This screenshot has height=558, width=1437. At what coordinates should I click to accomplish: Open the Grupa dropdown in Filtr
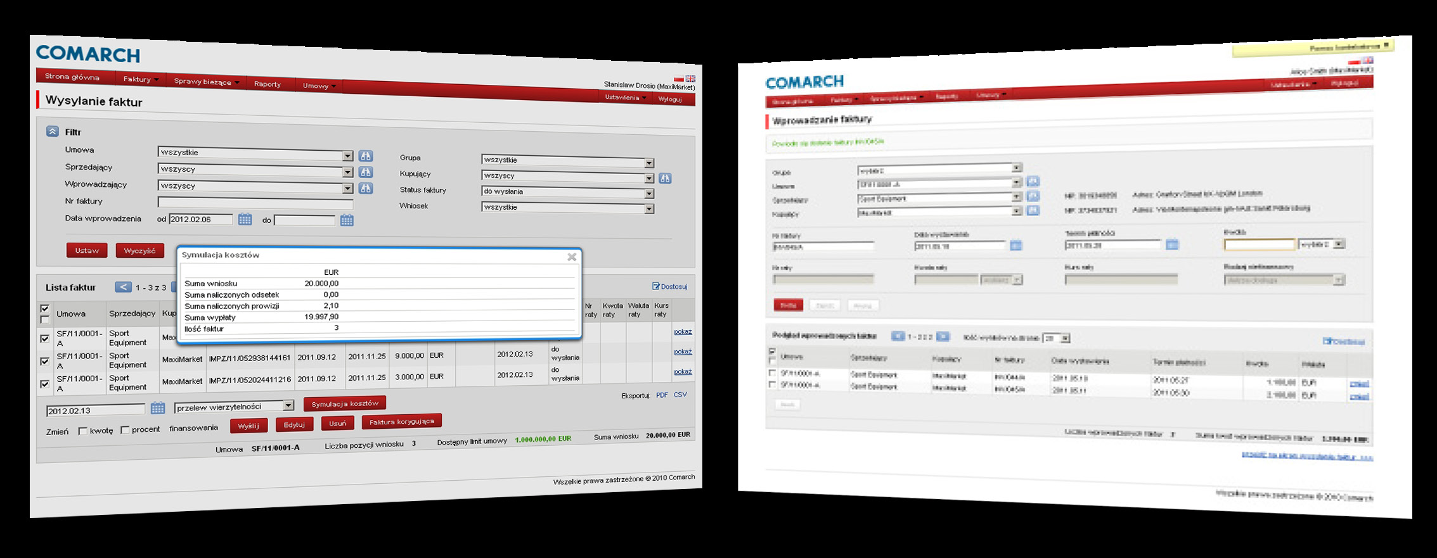coord(567,161)
